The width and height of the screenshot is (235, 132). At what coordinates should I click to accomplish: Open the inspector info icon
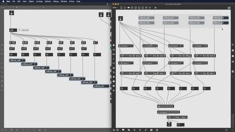[x=233, y=51]
